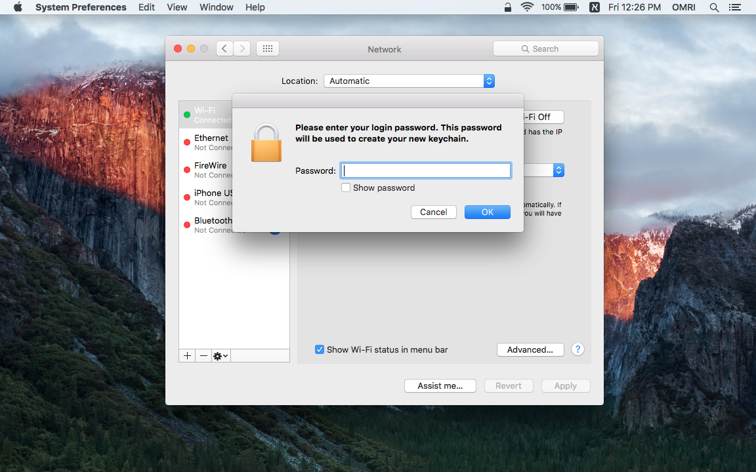Open Spotlight search magnifier

714,7
